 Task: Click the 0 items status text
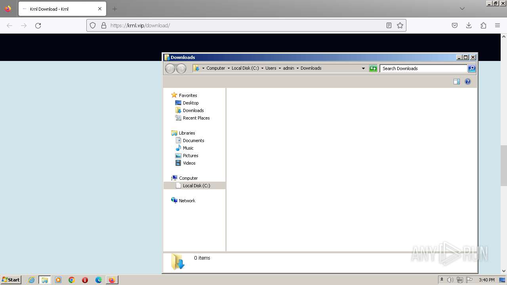click(x=202, y=258)
